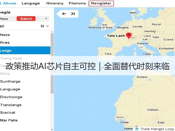
Task: Click the scrollbar down arrow in the list
Action: point(52,130)
